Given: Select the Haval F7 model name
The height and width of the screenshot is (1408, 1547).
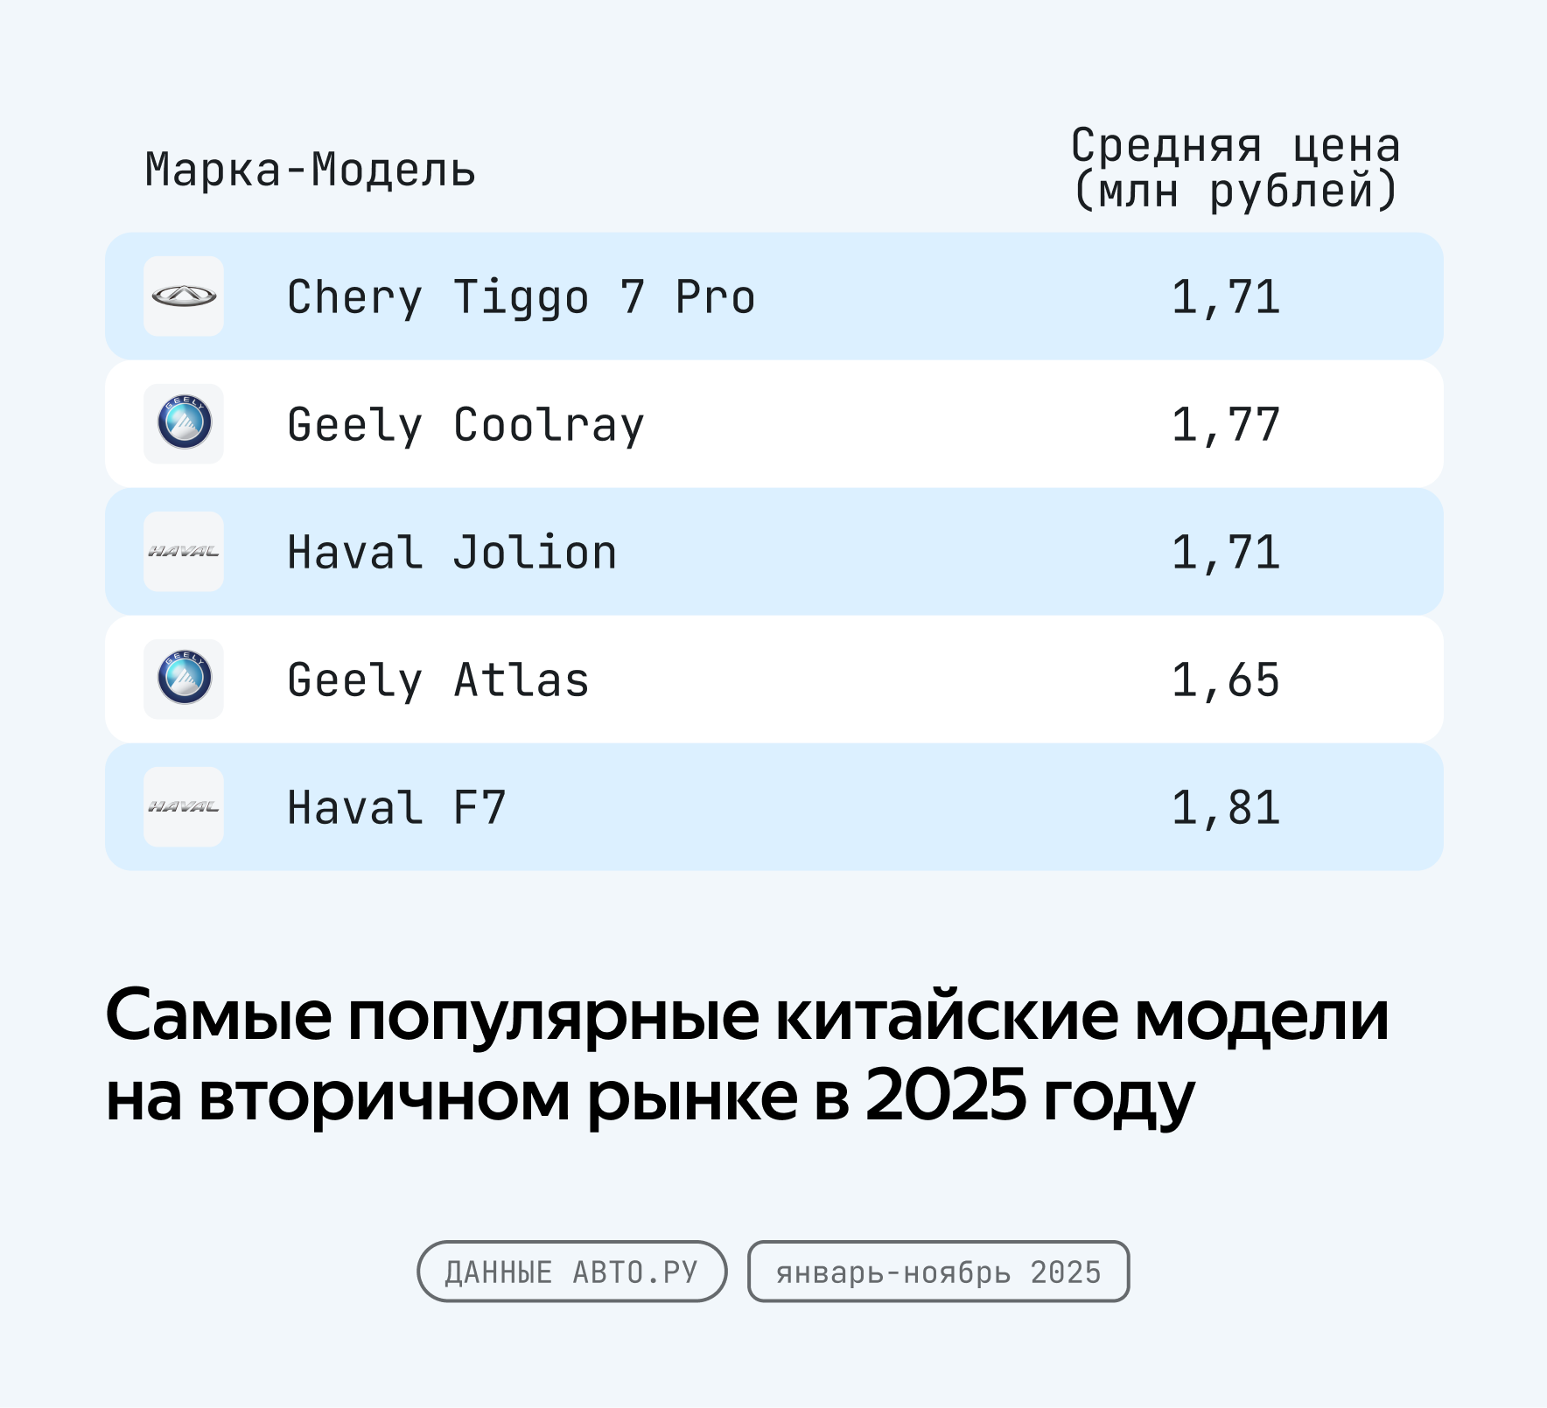Looking at the screenshot, I should (x=396, y=808).
